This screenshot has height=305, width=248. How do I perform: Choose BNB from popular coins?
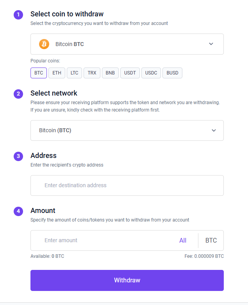(110, 73)
